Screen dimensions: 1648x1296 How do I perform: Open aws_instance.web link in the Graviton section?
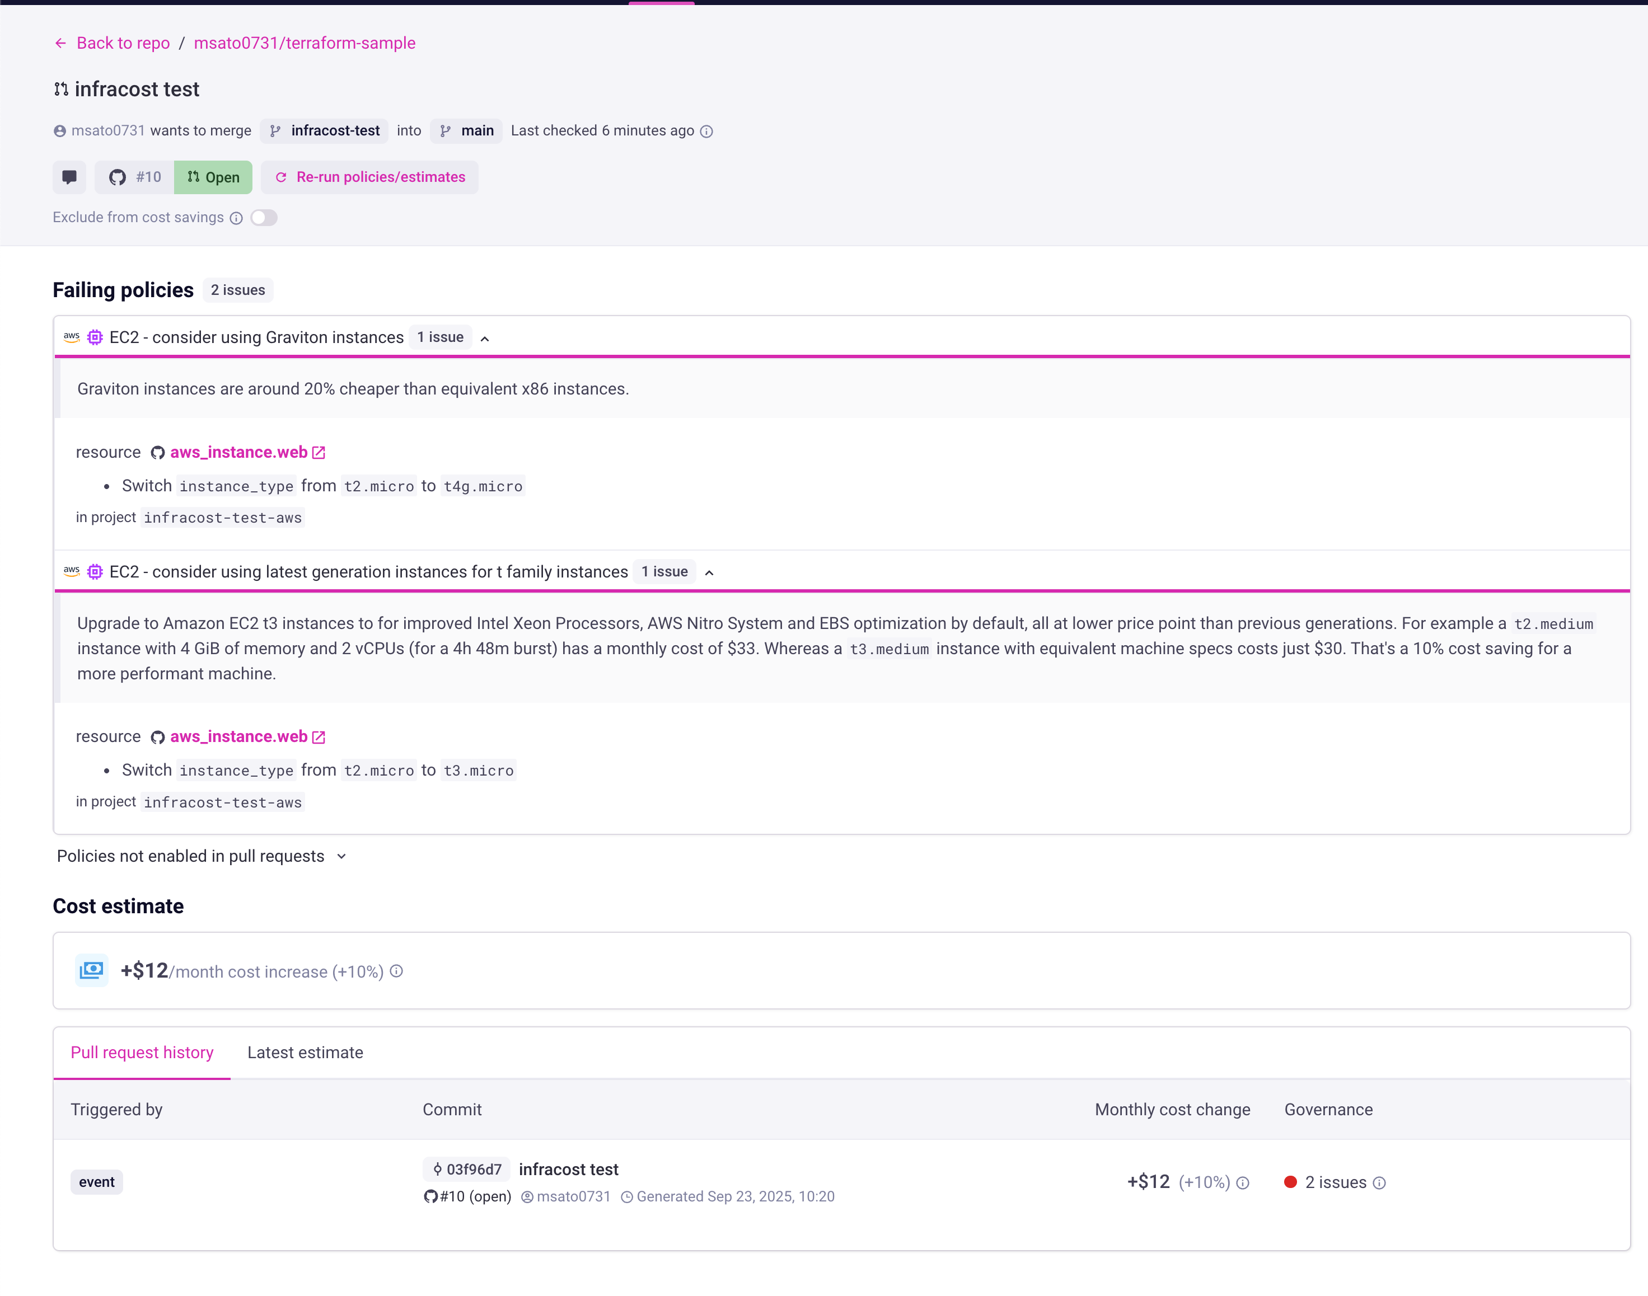click(238, 452)
